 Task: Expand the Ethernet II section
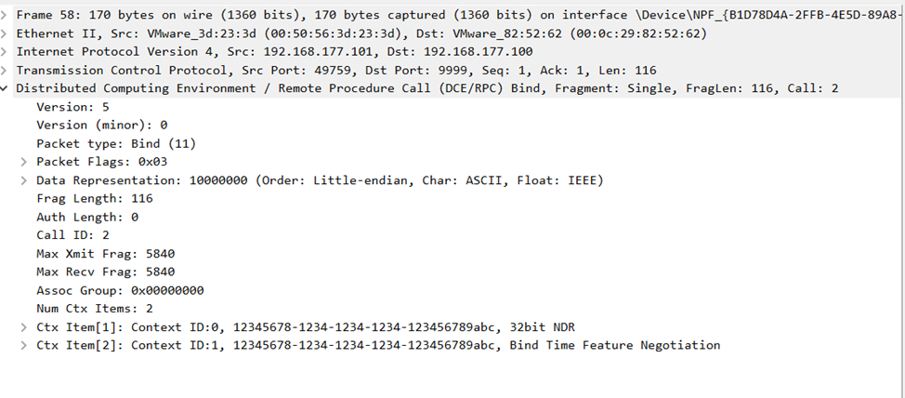(6, 33)
